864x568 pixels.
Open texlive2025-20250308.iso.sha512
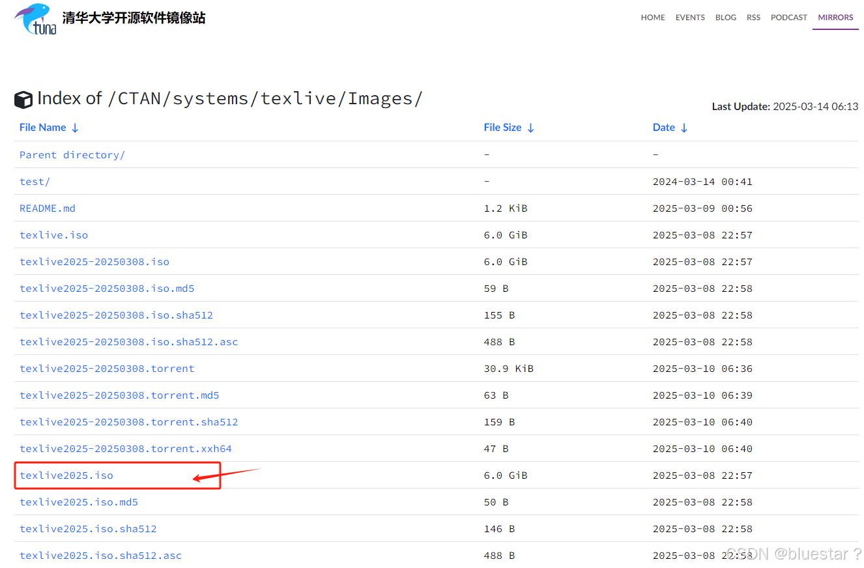(x=116, y=315)
